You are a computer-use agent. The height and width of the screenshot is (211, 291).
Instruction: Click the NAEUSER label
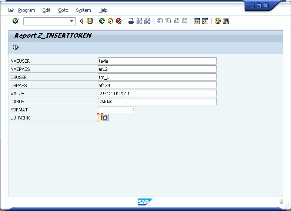click(x=20, y=61)
